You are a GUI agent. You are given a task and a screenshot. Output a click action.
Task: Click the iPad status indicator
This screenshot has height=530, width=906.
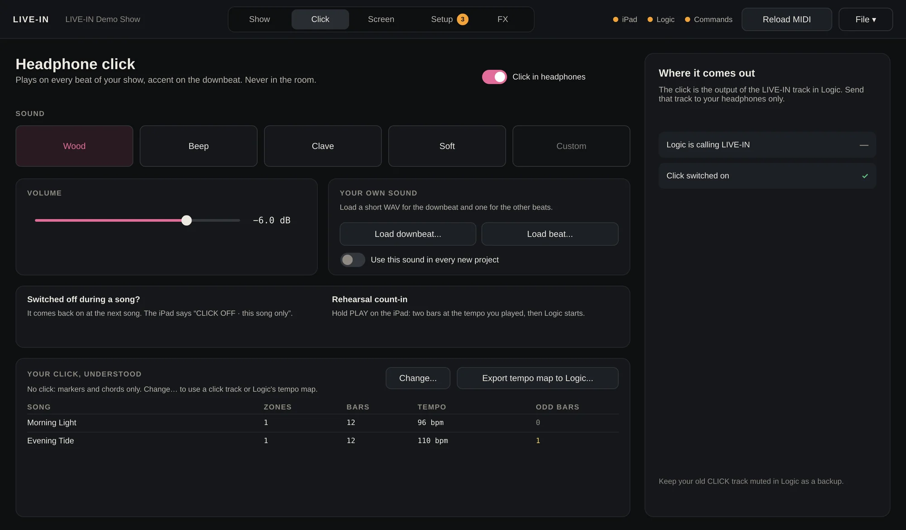pyautogui.click(x=625, y=19)
